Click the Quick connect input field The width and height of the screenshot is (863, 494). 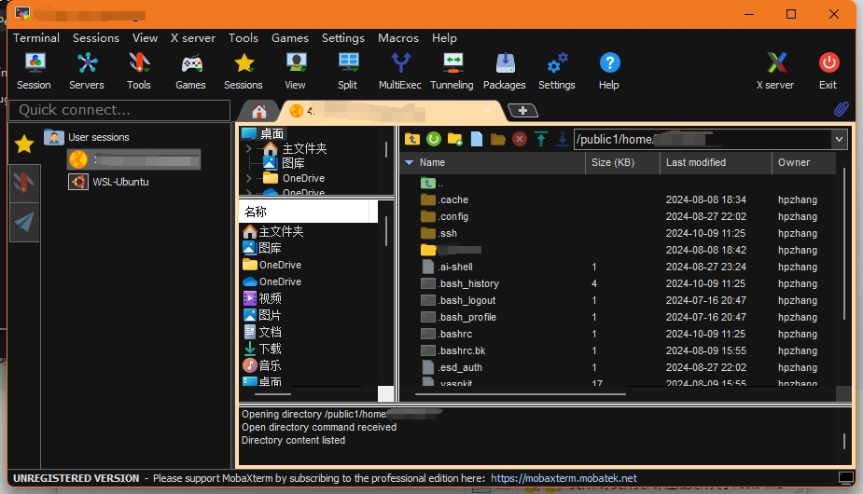point(119,110)
